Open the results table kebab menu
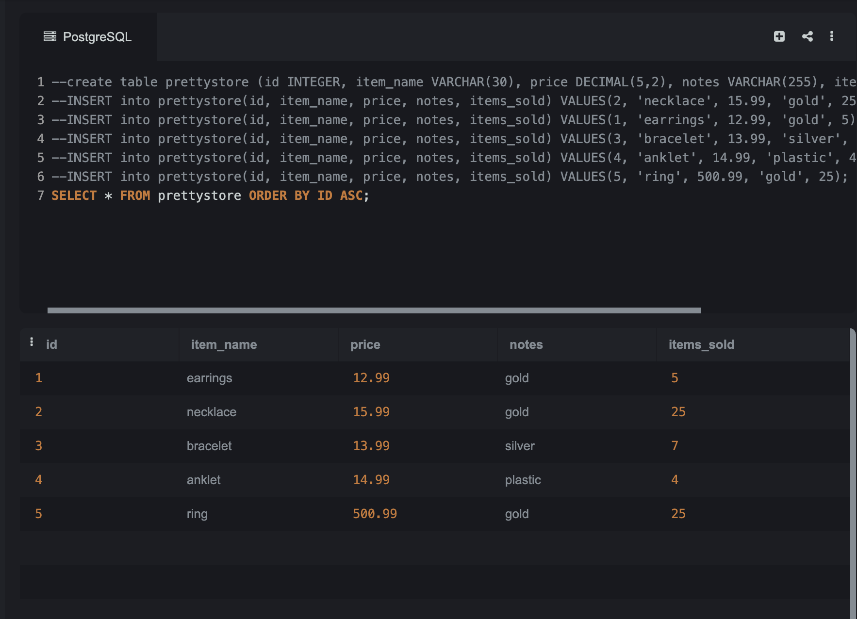This screenshot has width=857, height=619. [x=31, y=341]
